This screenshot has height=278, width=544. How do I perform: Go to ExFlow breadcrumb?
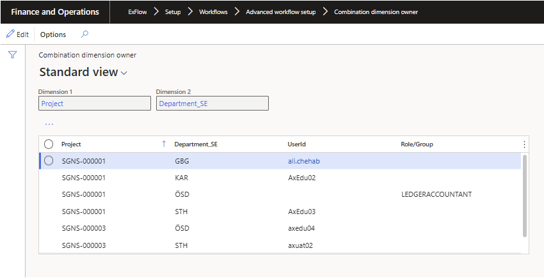[138, 12]
